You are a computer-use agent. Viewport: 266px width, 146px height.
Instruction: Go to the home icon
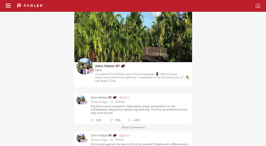(x=258, y=6)
